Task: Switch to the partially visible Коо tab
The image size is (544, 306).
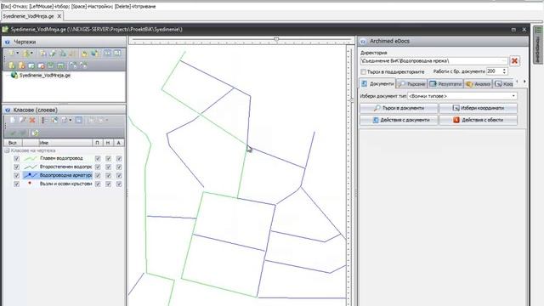Action: pyautogui.click(x=503, y=84)
